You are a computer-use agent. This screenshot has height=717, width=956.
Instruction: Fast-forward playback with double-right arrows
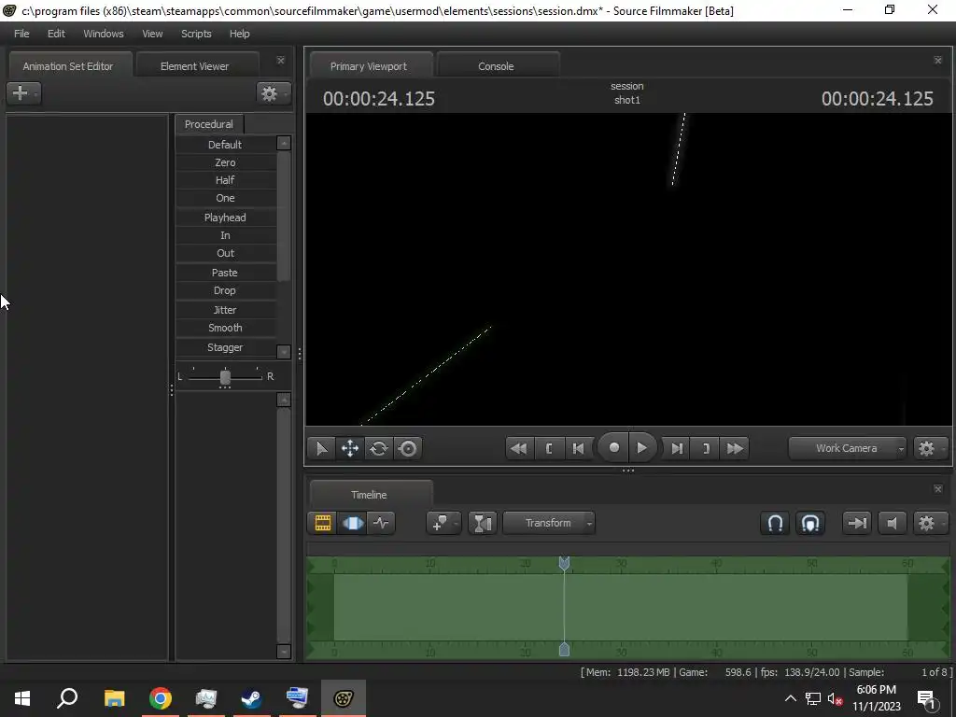point(736,448)
